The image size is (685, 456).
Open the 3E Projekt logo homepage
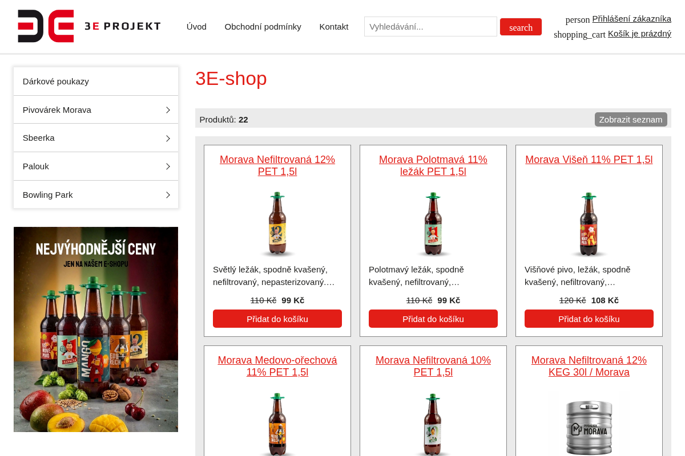(89, 26)
